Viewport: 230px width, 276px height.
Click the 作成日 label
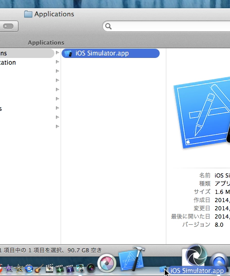tap(202, 200)
